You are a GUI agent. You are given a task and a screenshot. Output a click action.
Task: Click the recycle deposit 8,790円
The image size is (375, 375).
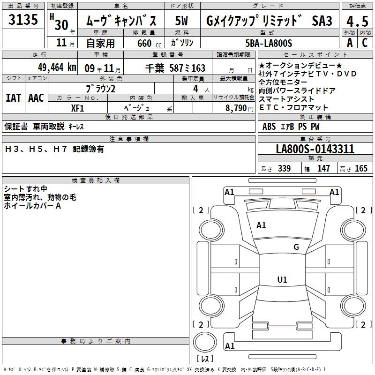[240, 108]
